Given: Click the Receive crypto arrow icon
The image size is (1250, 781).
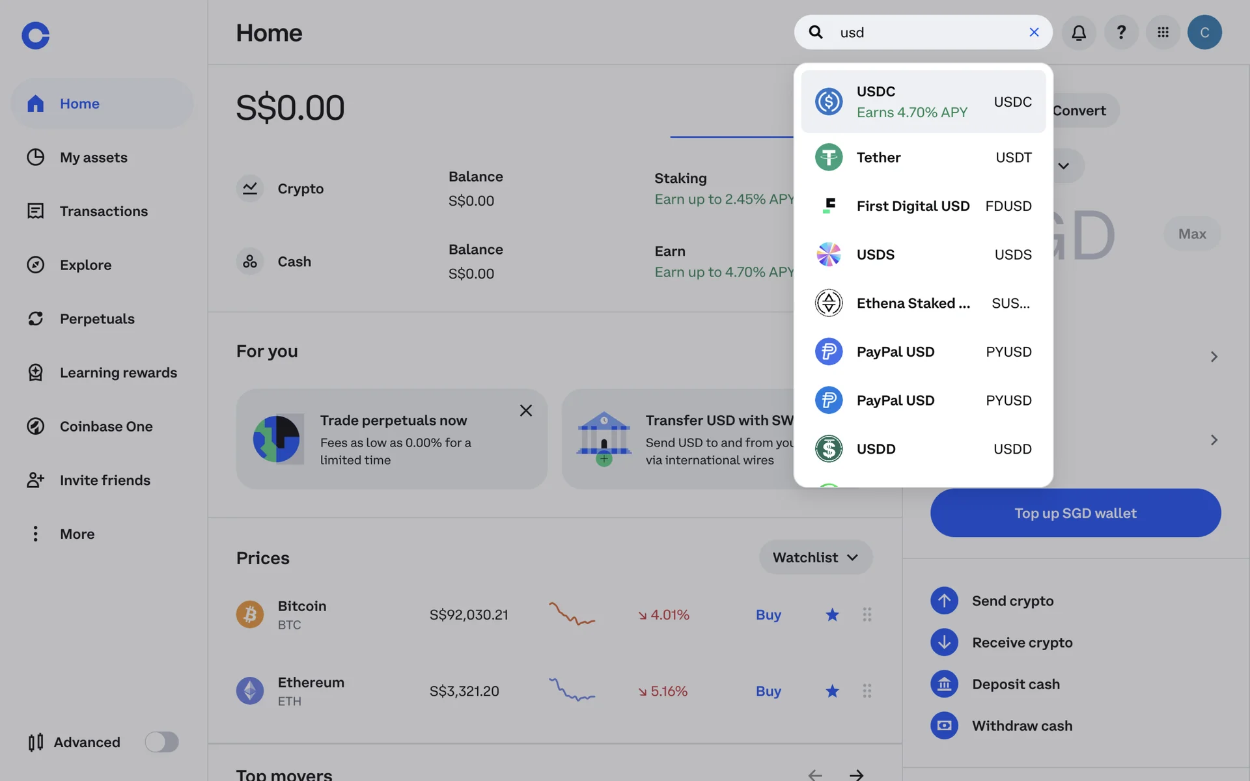Looking at the screenshot, I should pyautogui.click(x=944, y=642).
